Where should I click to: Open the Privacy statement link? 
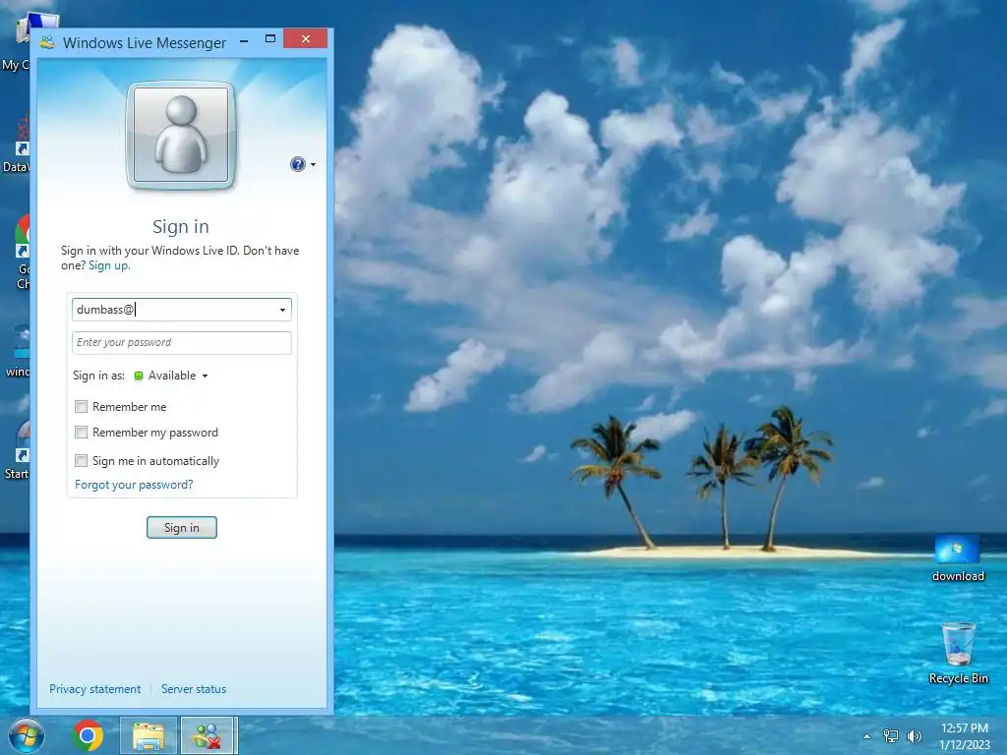pos(95,689)
